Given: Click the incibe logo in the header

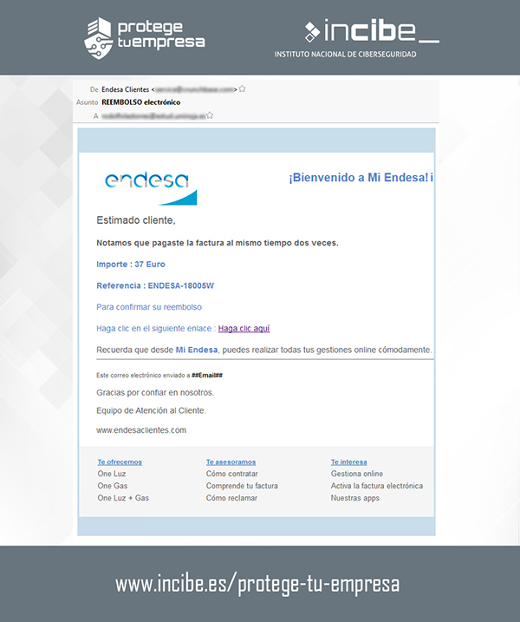Looking at the screenshot, I should [372, 31].
